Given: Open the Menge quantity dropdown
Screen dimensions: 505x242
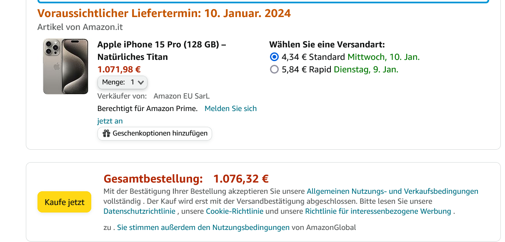Looking at the screenshot, I should pos(122,82).
